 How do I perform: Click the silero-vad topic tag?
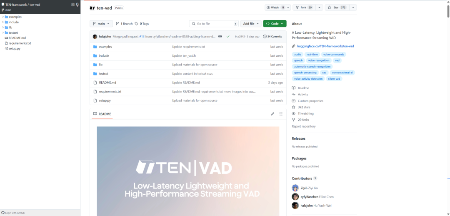334,79
